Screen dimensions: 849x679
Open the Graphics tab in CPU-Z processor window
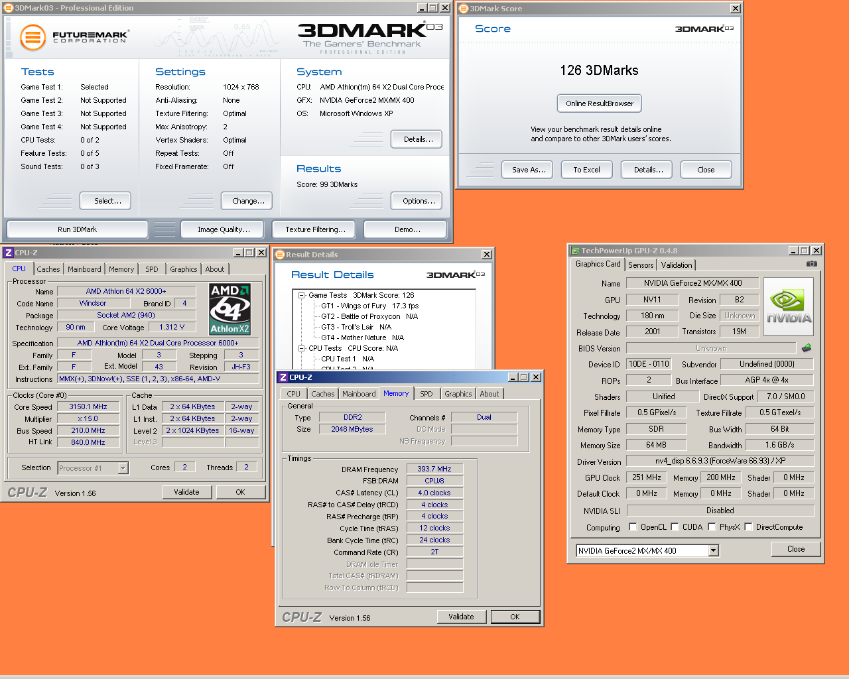coord(184,269)
